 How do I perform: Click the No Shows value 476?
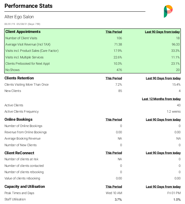coord(119,70)
